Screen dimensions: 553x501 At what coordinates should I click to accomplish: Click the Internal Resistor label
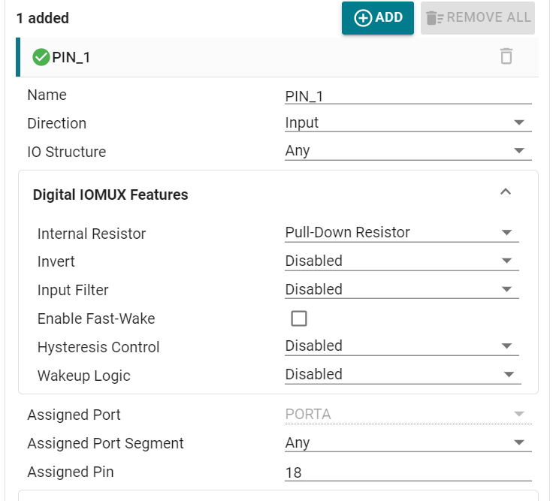pos(92,234)
